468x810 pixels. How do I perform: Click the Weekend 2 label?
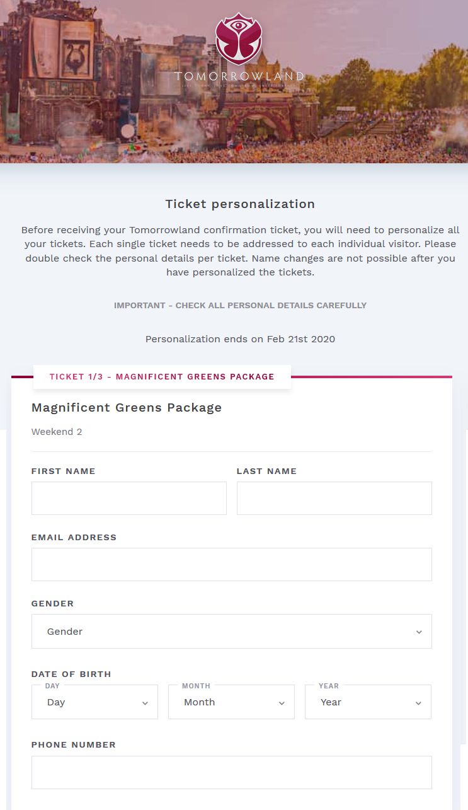tap(56, 432)
